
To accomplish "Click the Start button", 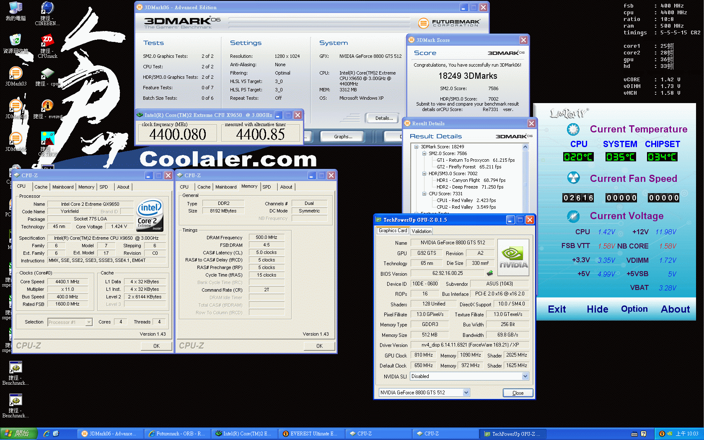I will coord(19,434).
